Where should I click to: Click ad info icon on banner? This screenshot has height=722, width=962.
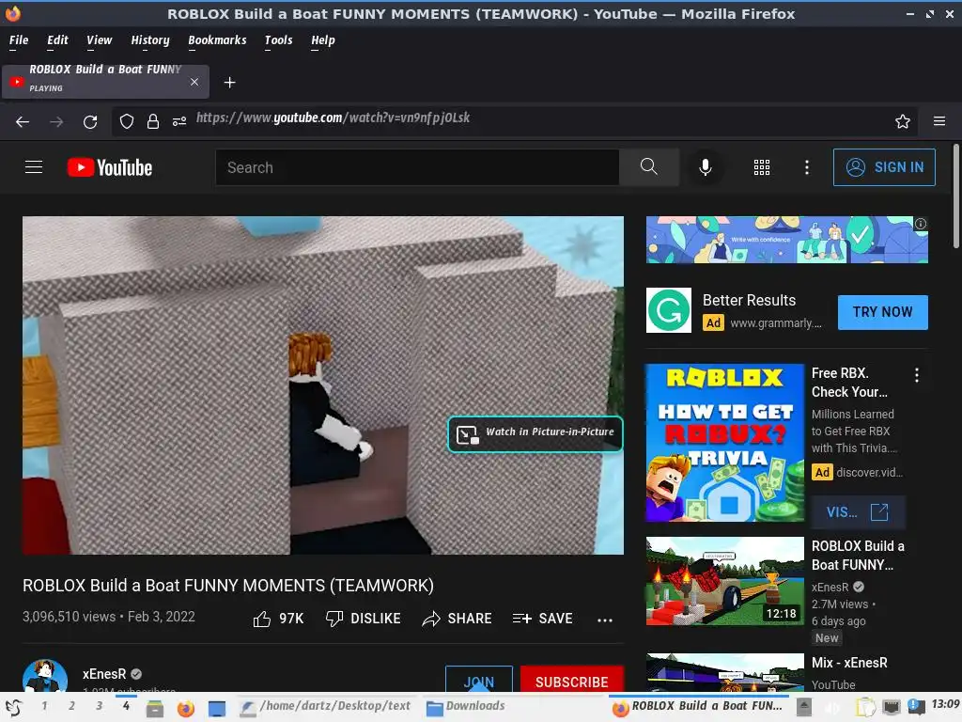(x=921, y=224)
